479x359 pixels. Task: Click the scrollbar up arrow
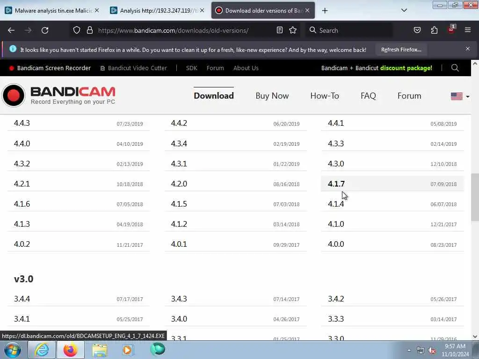(x=475, y=64)
